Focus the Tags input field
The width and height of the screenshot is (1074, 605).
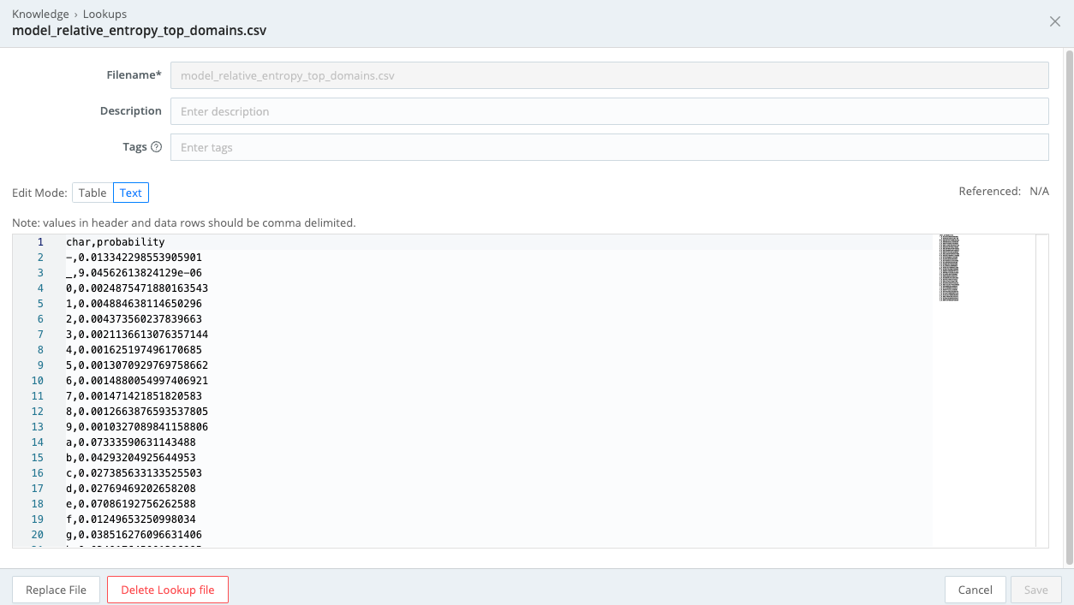pyautogui.click(x=609, y=147)
